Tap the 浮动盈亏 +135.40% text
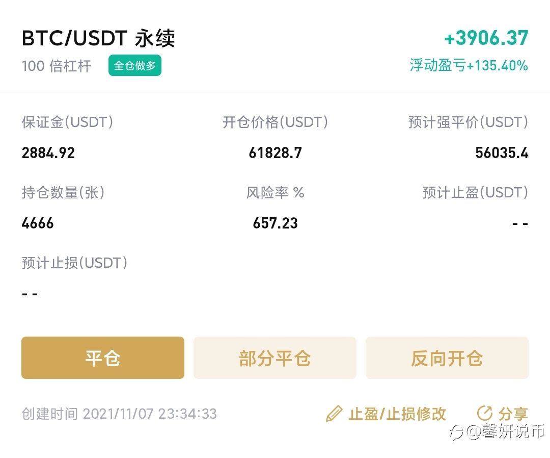The width and height of the screenshot is (550, 458). (469, 65)
